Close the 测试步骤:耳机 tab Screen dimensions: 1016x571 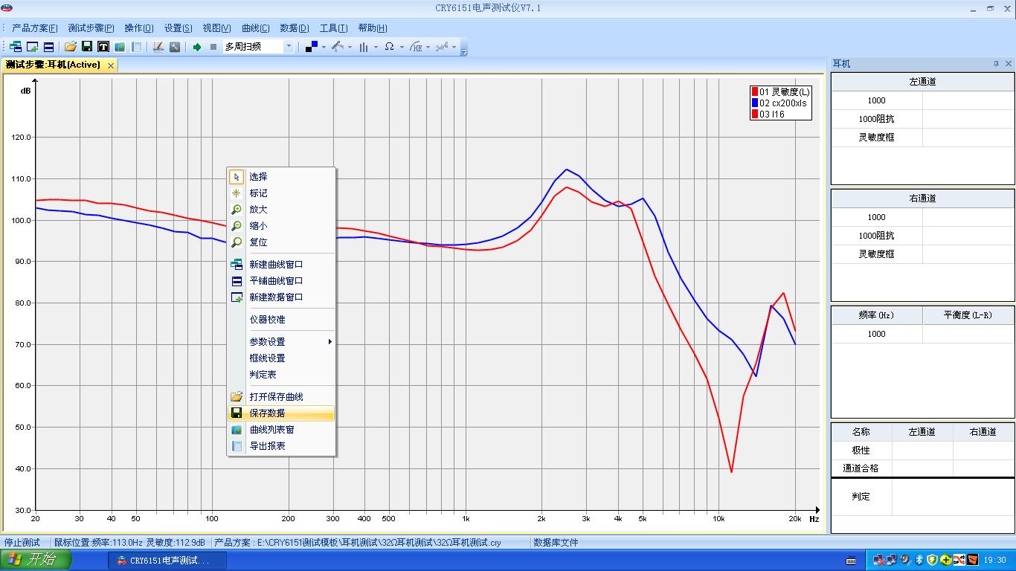pos(111,65)
